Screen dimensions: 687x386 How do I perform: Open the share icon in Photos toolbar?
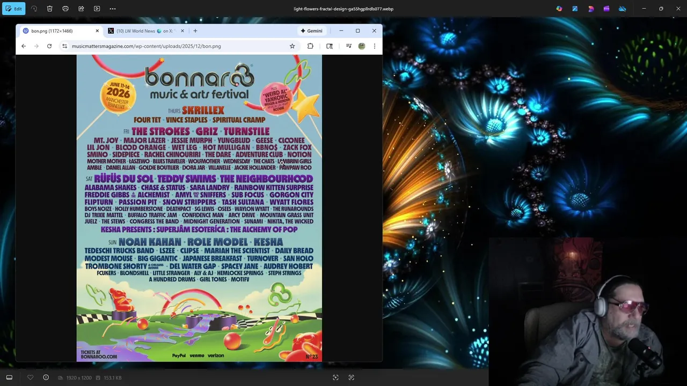click(x=81, y=9)
